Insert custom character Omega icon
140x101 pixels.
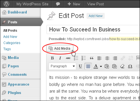click(x=130, y=66)
